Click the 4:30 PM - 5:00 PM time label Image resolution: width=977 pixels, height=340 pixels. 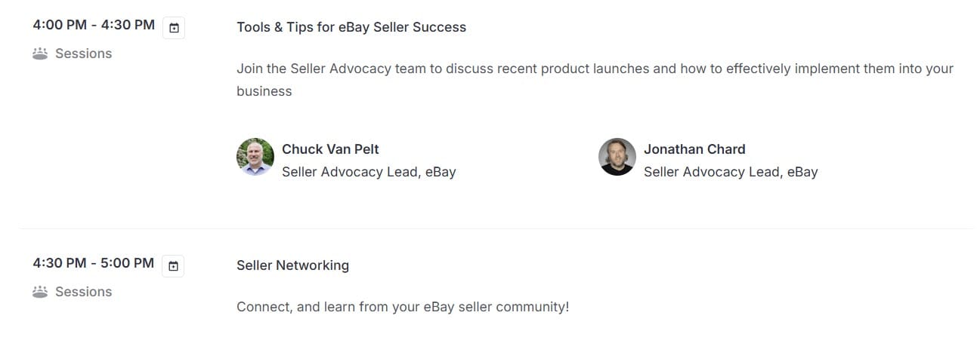tap(94, 263)
